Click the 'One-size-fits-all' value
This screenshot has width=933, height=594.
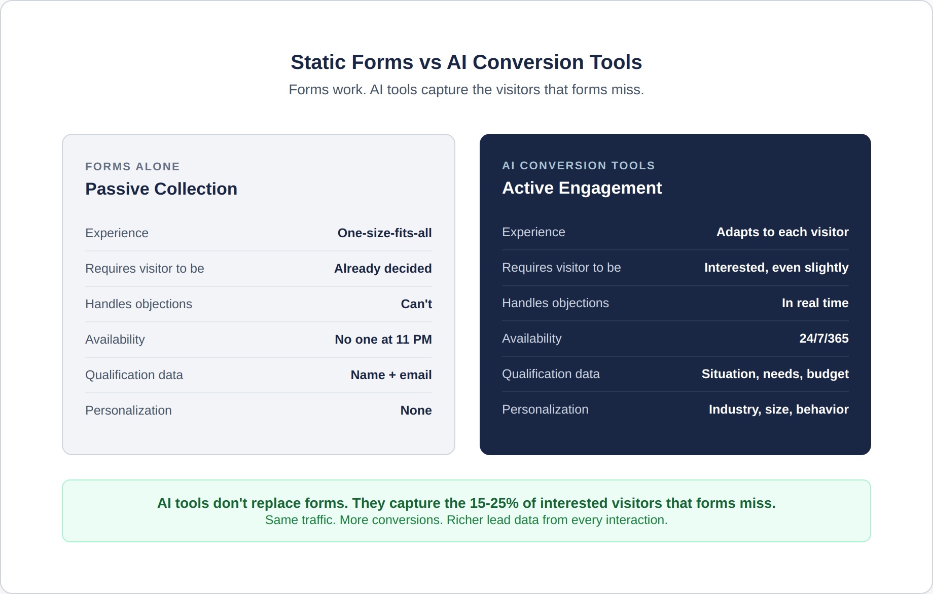(384, 233)
